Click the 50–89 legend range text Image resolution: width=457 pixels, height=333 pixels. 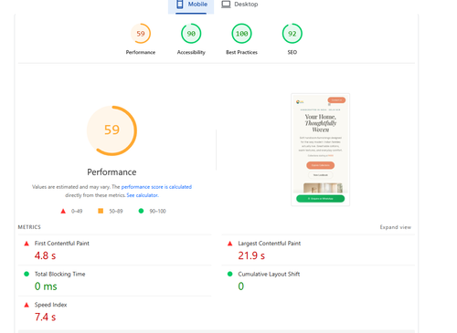coord(116,211)
